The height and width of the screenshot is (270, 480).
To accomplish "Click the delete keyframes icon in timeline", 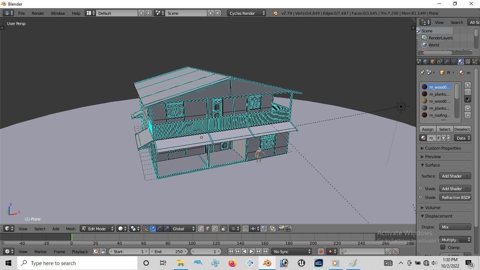I will [x=396, y=251].
